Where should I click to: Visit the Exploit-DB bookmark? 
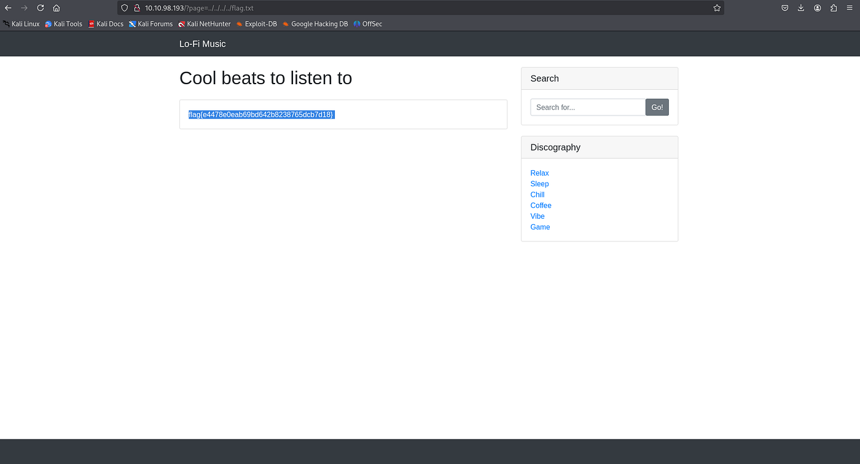256,23
